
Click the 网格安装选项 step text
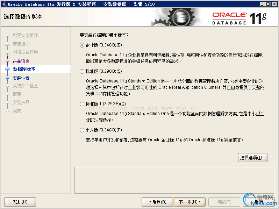click(x=25, y=52)
